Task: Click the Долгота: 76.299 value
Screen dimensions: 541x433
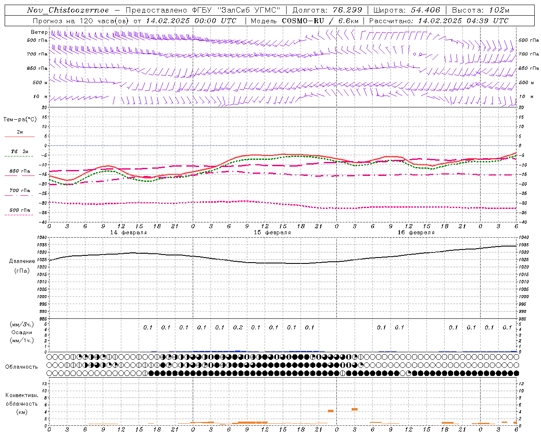Action: (x=327, y=10)
